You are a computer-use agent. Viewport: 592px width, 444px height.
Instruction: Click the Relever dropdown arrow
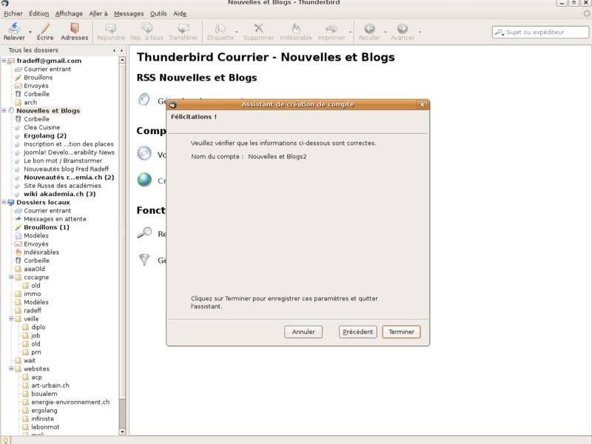point(30,32)
